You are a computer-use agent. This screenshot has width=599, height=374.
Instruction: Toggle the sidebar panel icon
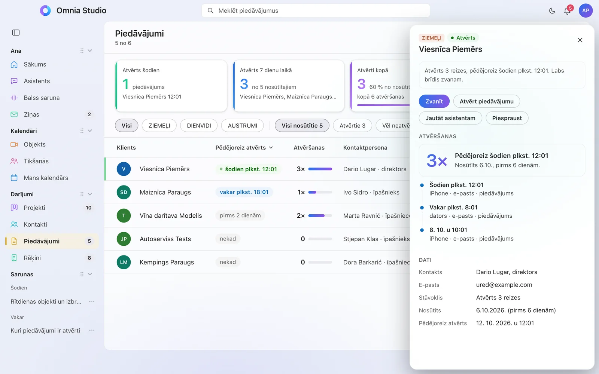tap(16, 33)
